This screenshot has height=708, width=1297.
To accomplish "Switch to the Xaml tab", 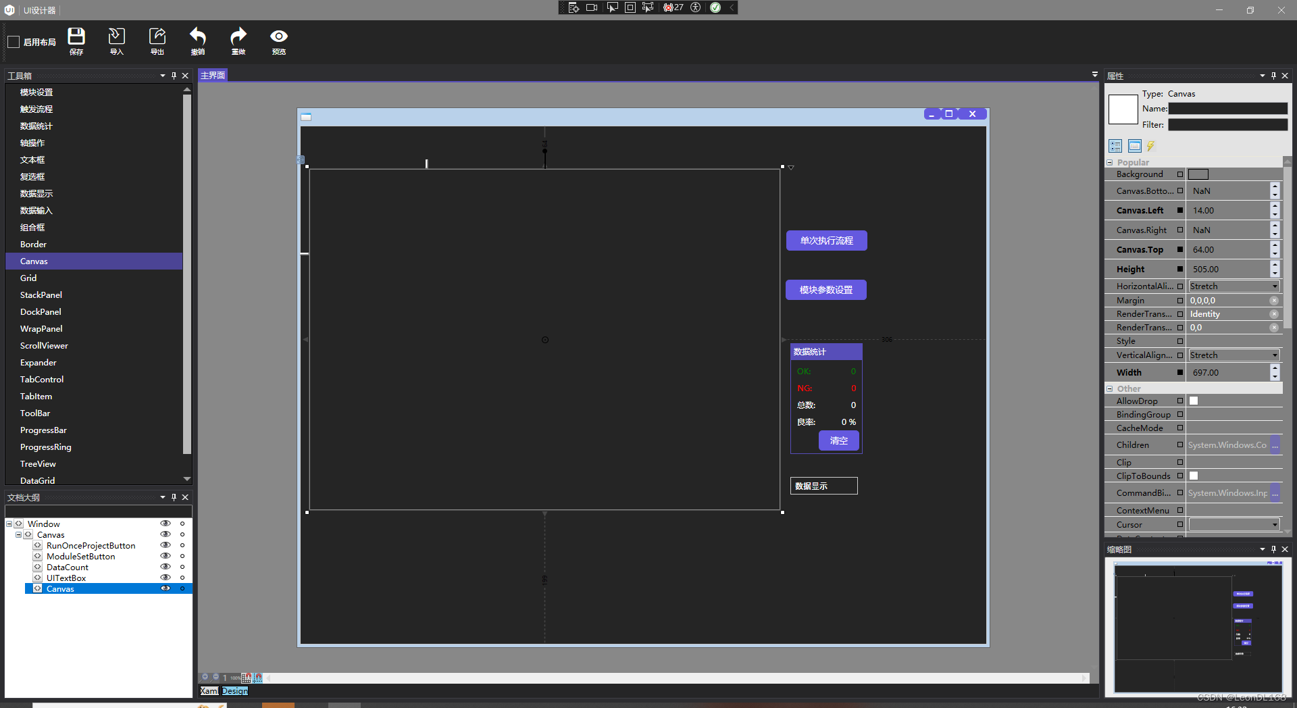I will pos(209,690).
